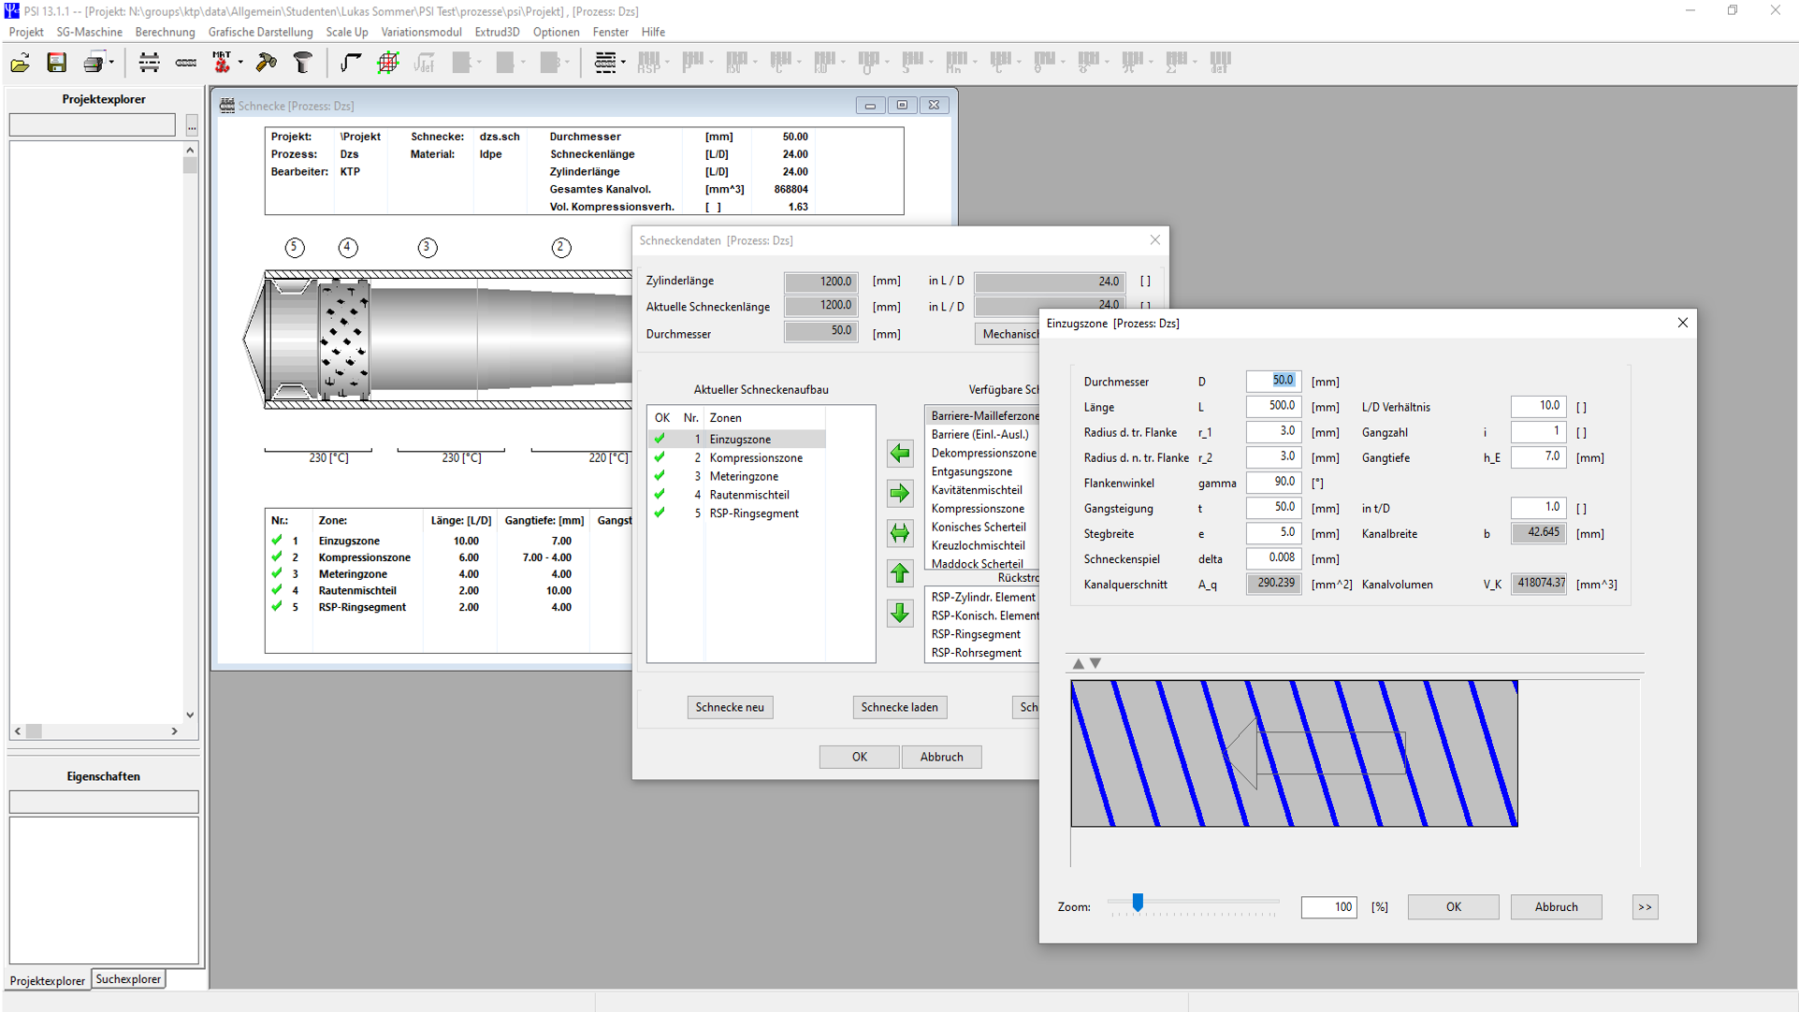Expand the dialog with the >> button
Image resolution: width=1799 pixels, height=1012 pixels.
(x=1645, y=906)
